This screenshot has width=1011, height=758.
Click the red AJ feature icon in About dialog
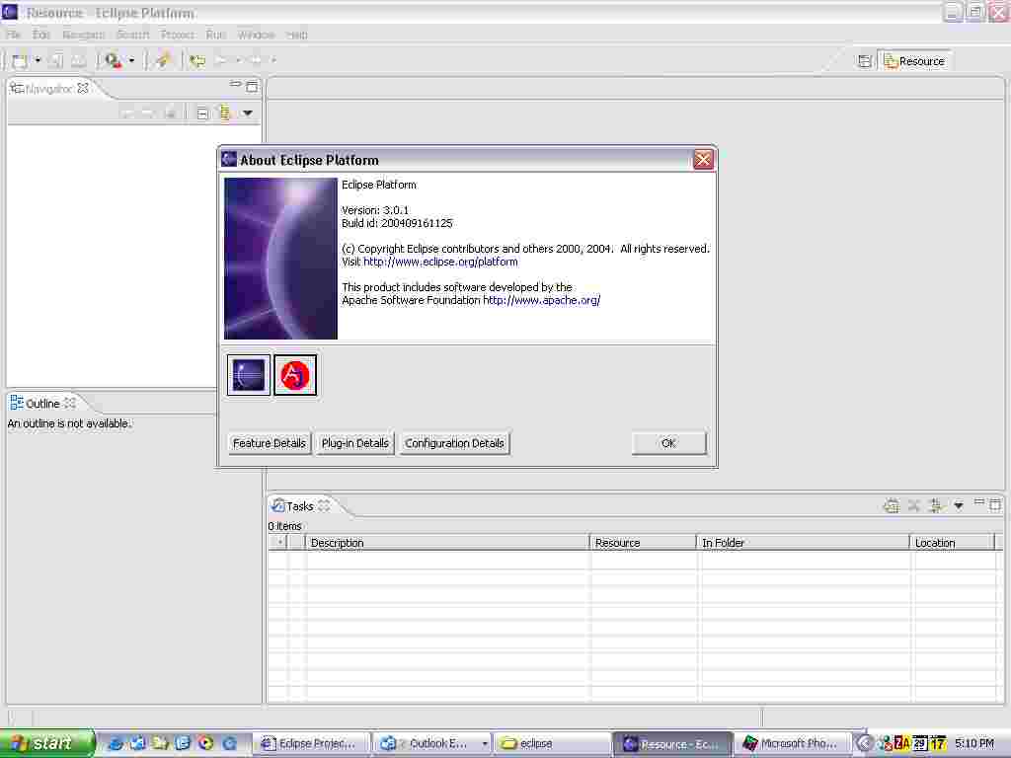tap(295, 375)
